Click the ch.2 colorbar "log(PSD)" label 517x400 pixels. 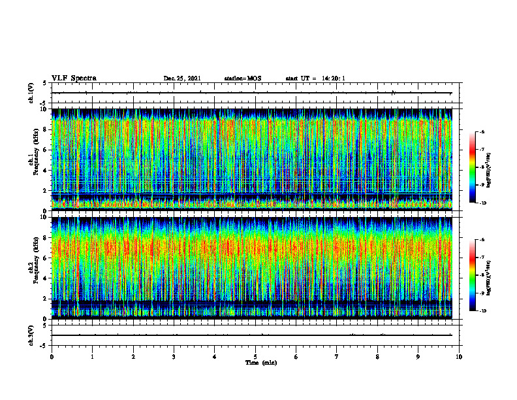[x=489, y=278]
